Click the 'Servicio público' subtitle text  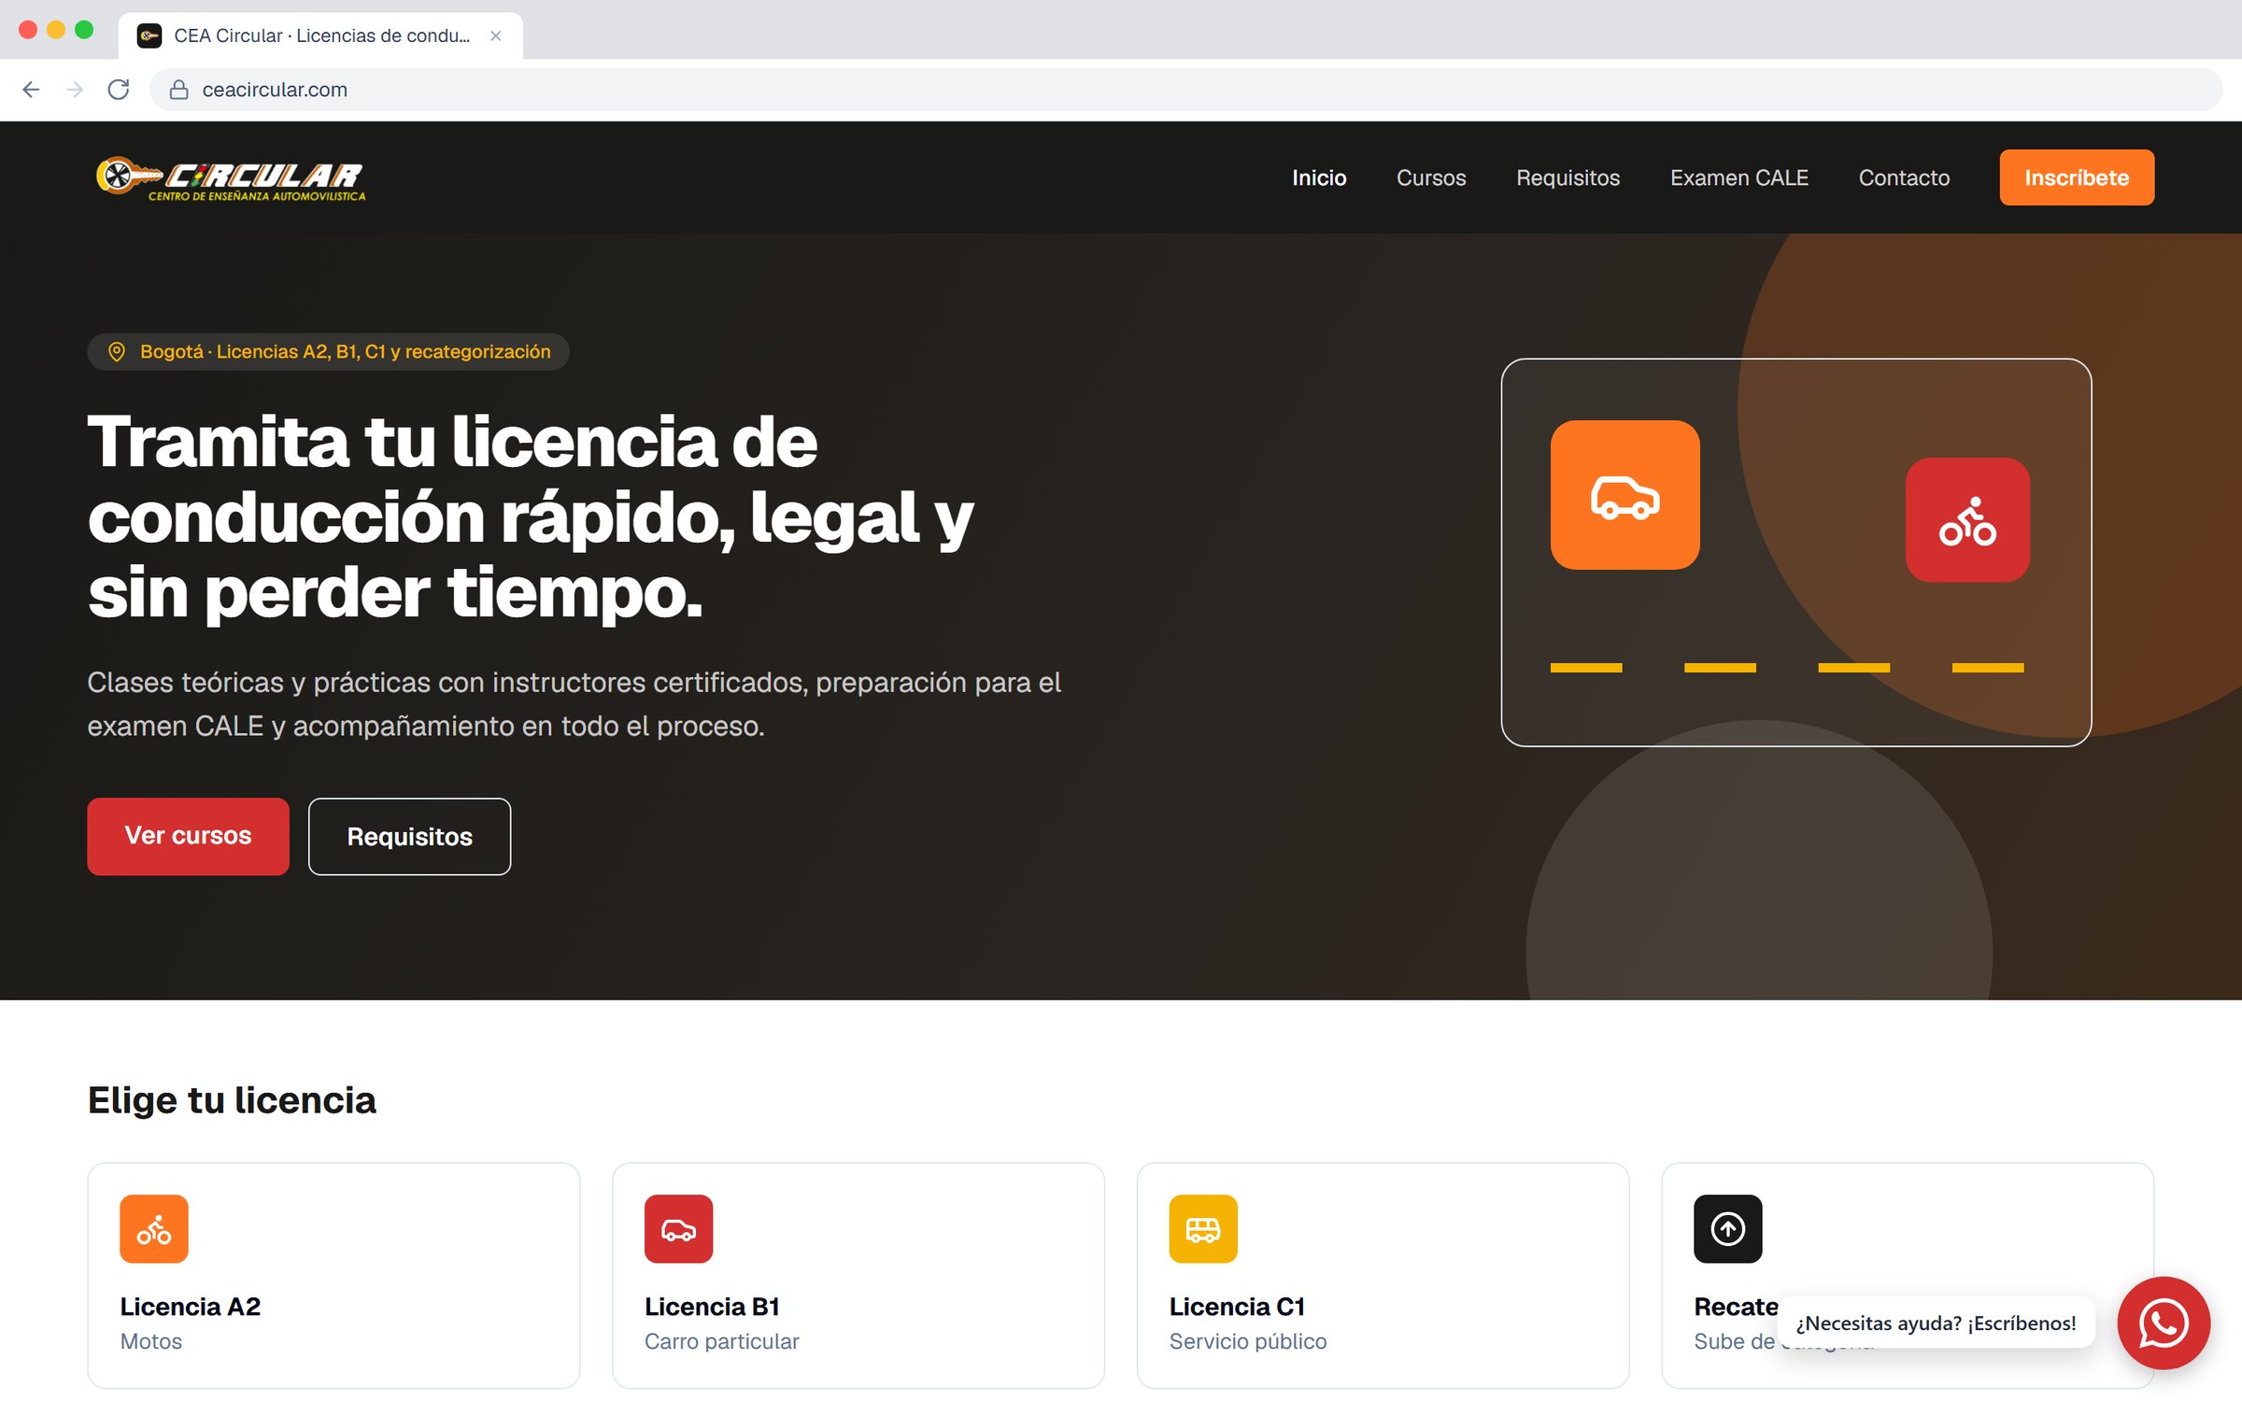pyautogui.click(x=1247, y=1341)
